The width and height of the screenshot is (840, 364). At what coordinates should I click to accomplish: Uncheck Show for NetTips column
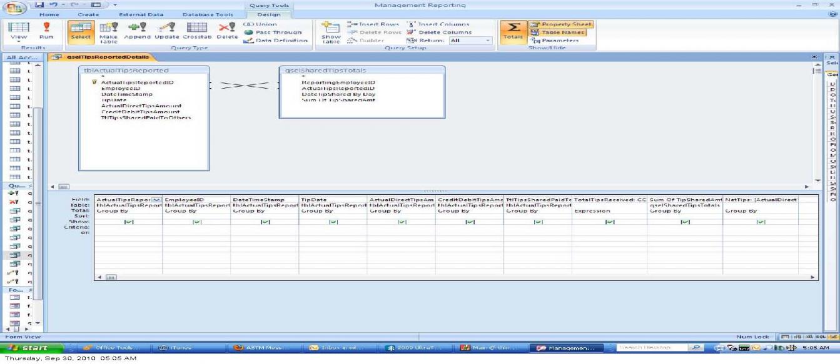pos(761,222)
